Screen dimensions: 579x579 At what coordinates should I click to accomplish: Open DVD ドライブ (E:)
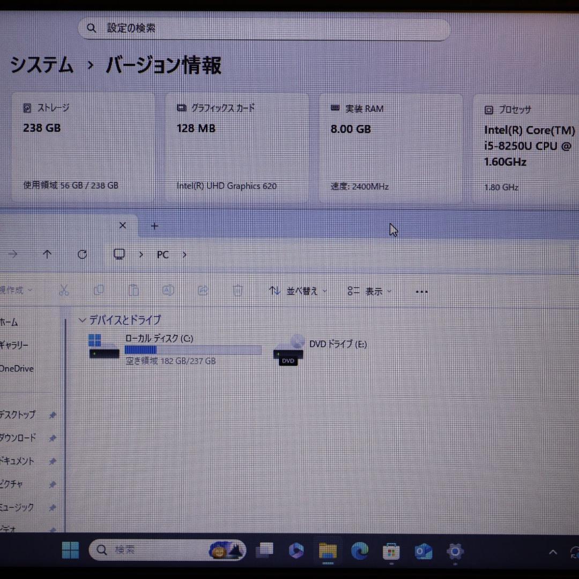338,344
